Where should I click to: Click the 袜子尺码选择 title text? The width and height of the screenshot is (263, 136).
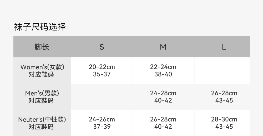[40, 27]
